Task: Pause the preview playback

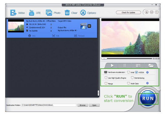Action: tap(125, 66)
